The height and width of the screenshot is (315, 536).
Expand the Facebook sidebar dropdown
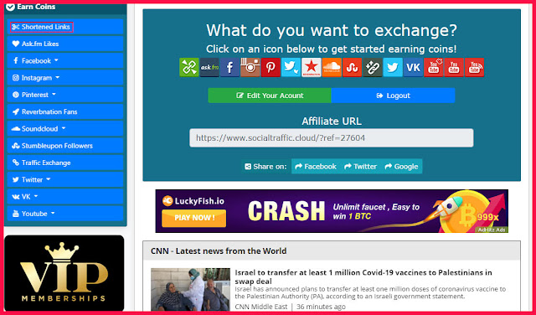65,60
